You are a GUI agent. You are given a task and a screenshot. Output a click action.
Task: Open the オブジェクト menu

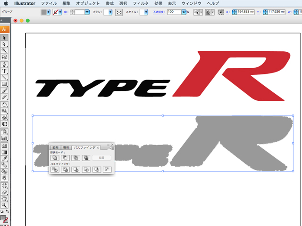88,3
